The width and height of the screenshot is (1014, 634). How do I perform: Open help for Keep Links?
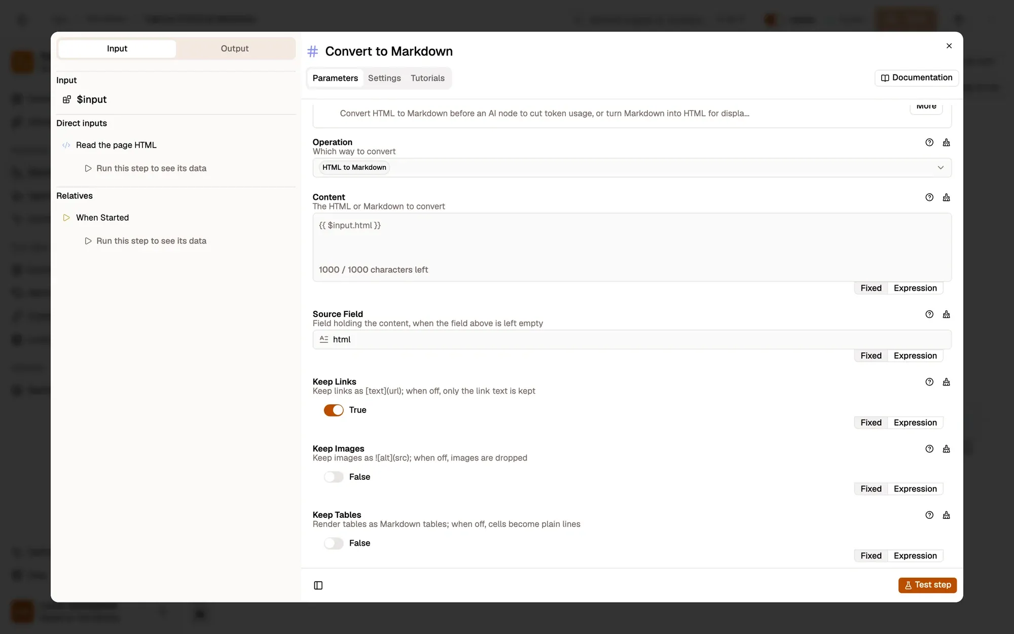[929, 382]
